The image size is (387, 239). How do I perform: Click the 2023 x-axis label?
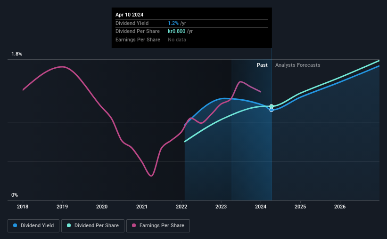click(x=221, y=207)
